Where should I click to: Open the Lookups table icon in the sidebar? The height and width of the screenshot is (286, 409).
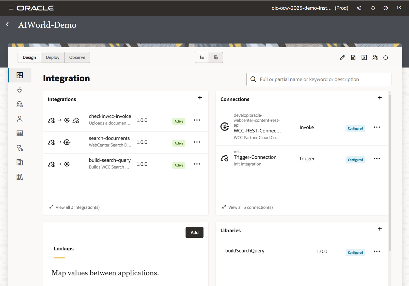point(20,133)
